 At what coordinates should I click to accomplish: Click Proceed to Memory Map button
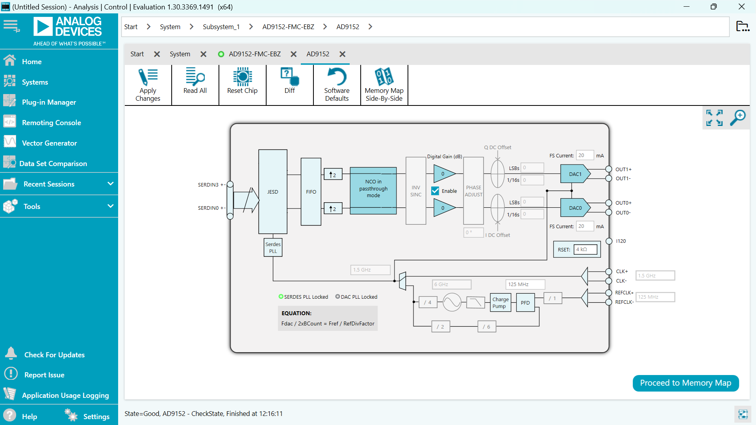pyautogui.click(x=685, y=383)
